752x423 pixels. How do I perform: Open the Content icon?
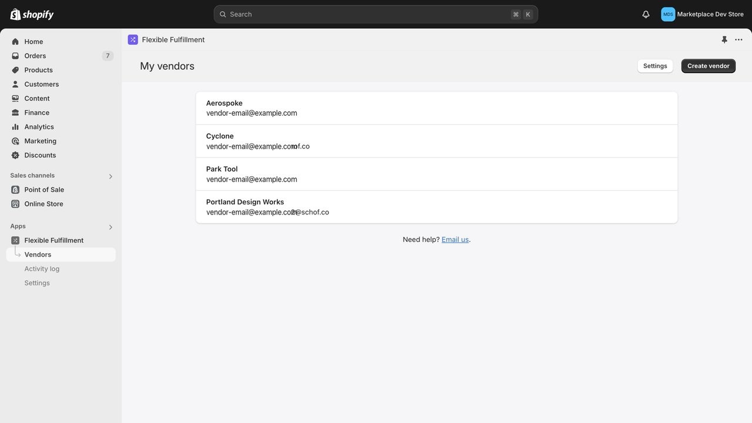click(x=15, y=98)
